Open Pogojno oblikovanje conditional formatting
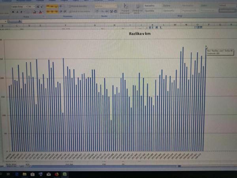The width and height of the screenshot is (237, 178). (x=125, y=10)
